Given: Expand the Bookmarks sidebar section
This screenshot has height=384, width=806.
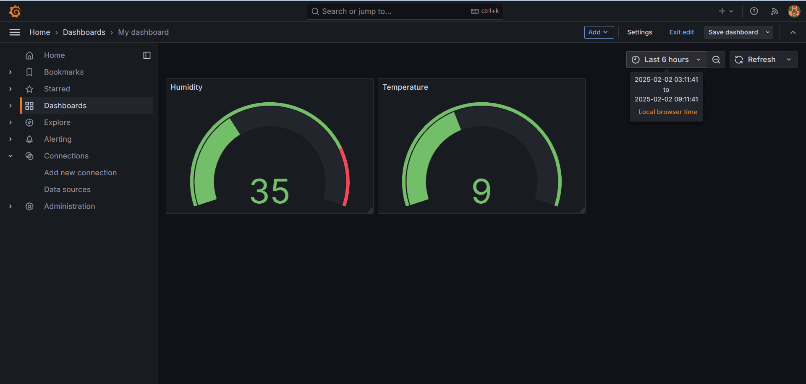Looking at the screenshot, I should 10,72.
